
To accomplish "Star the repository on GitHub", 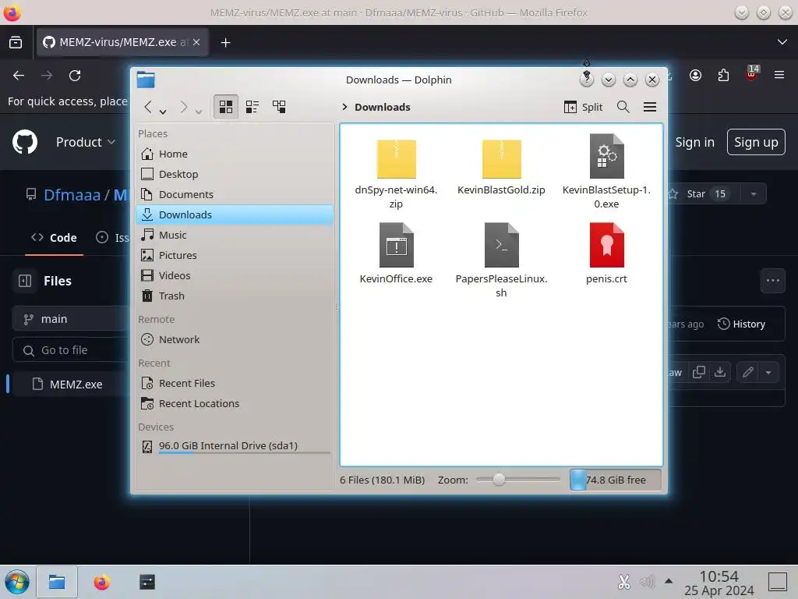I will point(705,193).
